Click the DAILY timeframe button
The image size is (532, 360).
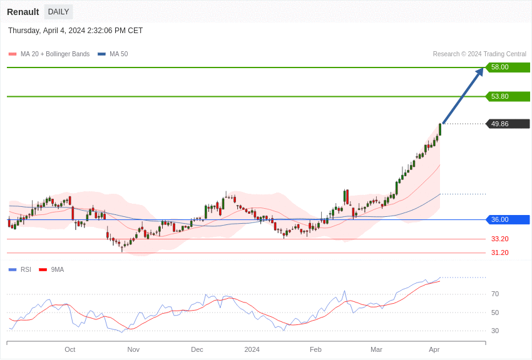58,12
